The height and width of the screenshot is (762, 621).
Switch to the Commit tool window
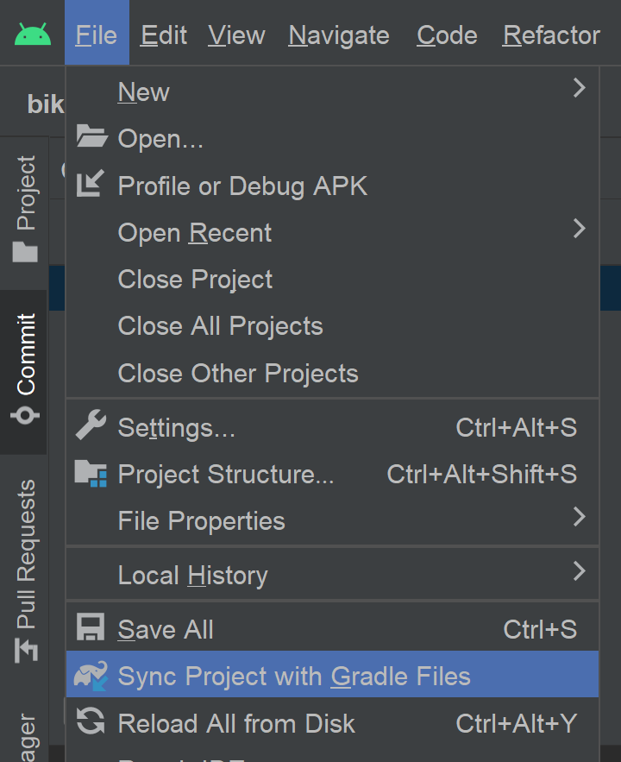click(26, 369)
